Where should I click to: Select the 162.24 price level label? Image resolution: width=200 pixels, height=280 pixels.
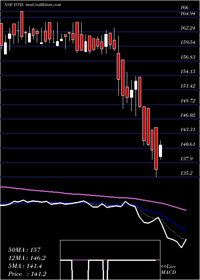pyautogui.click(x=188, y=28)
